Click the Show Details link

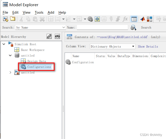tap(148, 47)
